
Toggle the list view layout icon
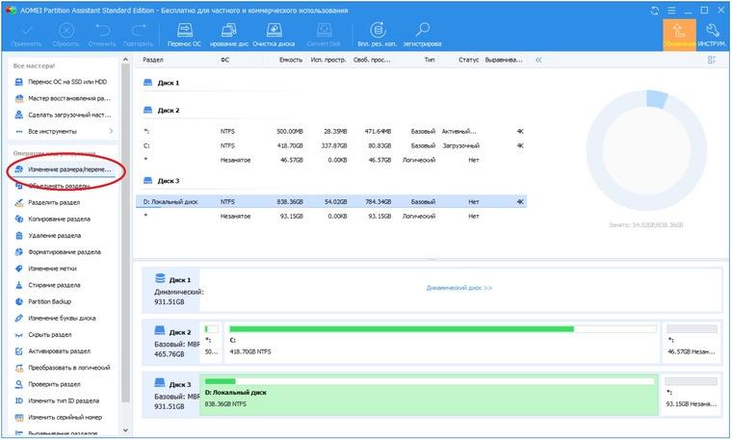pos(712,60)
